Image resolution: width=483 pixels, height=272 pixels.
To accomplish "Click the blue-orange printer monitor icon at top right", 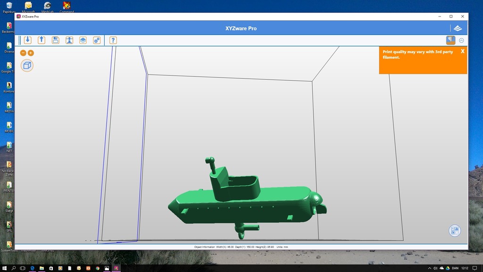I will click(450, 40).
